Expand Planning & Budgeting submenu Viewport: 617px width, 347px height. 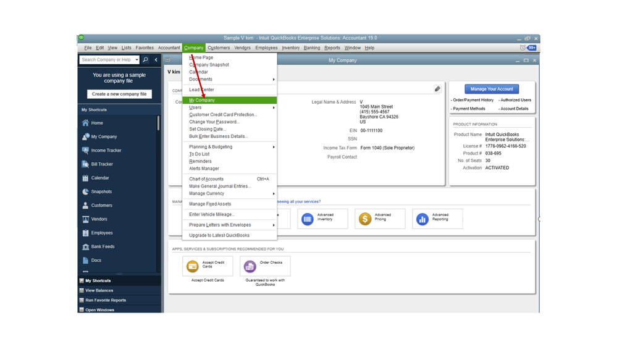click(x=274, y=147)
